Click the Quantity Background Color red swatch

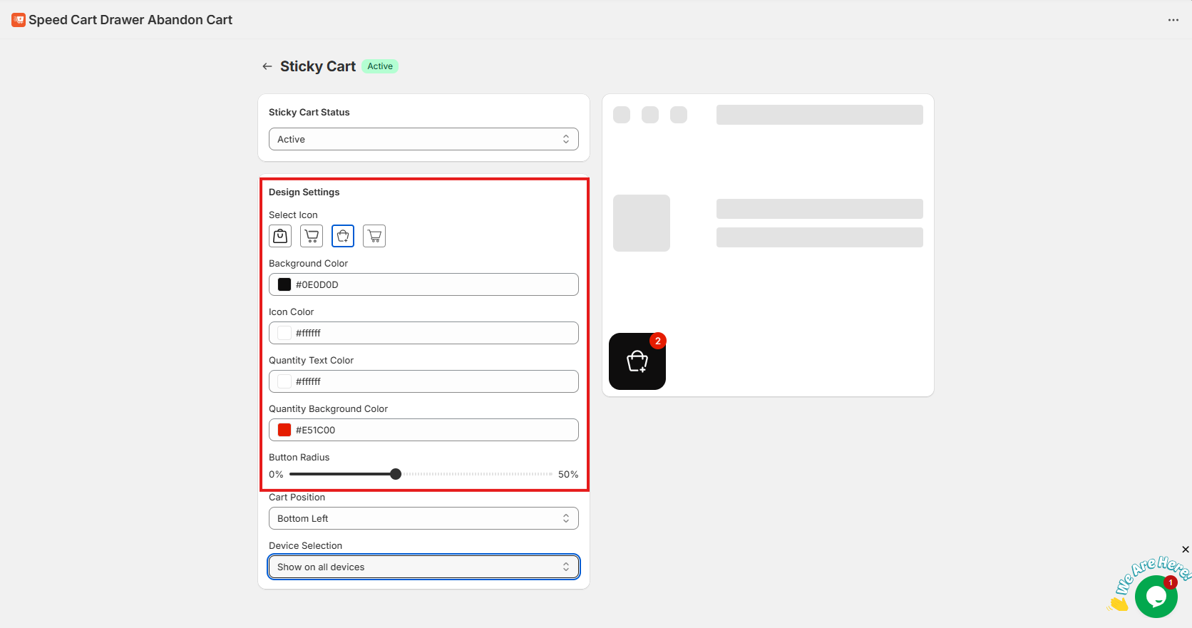click(284, 430)
